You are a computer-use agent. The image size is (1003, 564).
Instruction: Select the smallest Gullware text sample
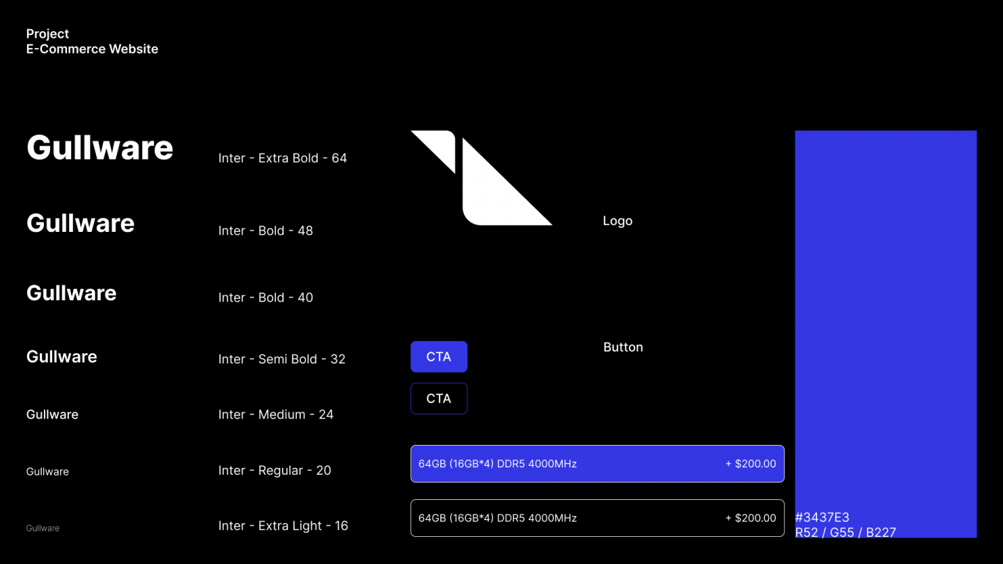(42, 528)
